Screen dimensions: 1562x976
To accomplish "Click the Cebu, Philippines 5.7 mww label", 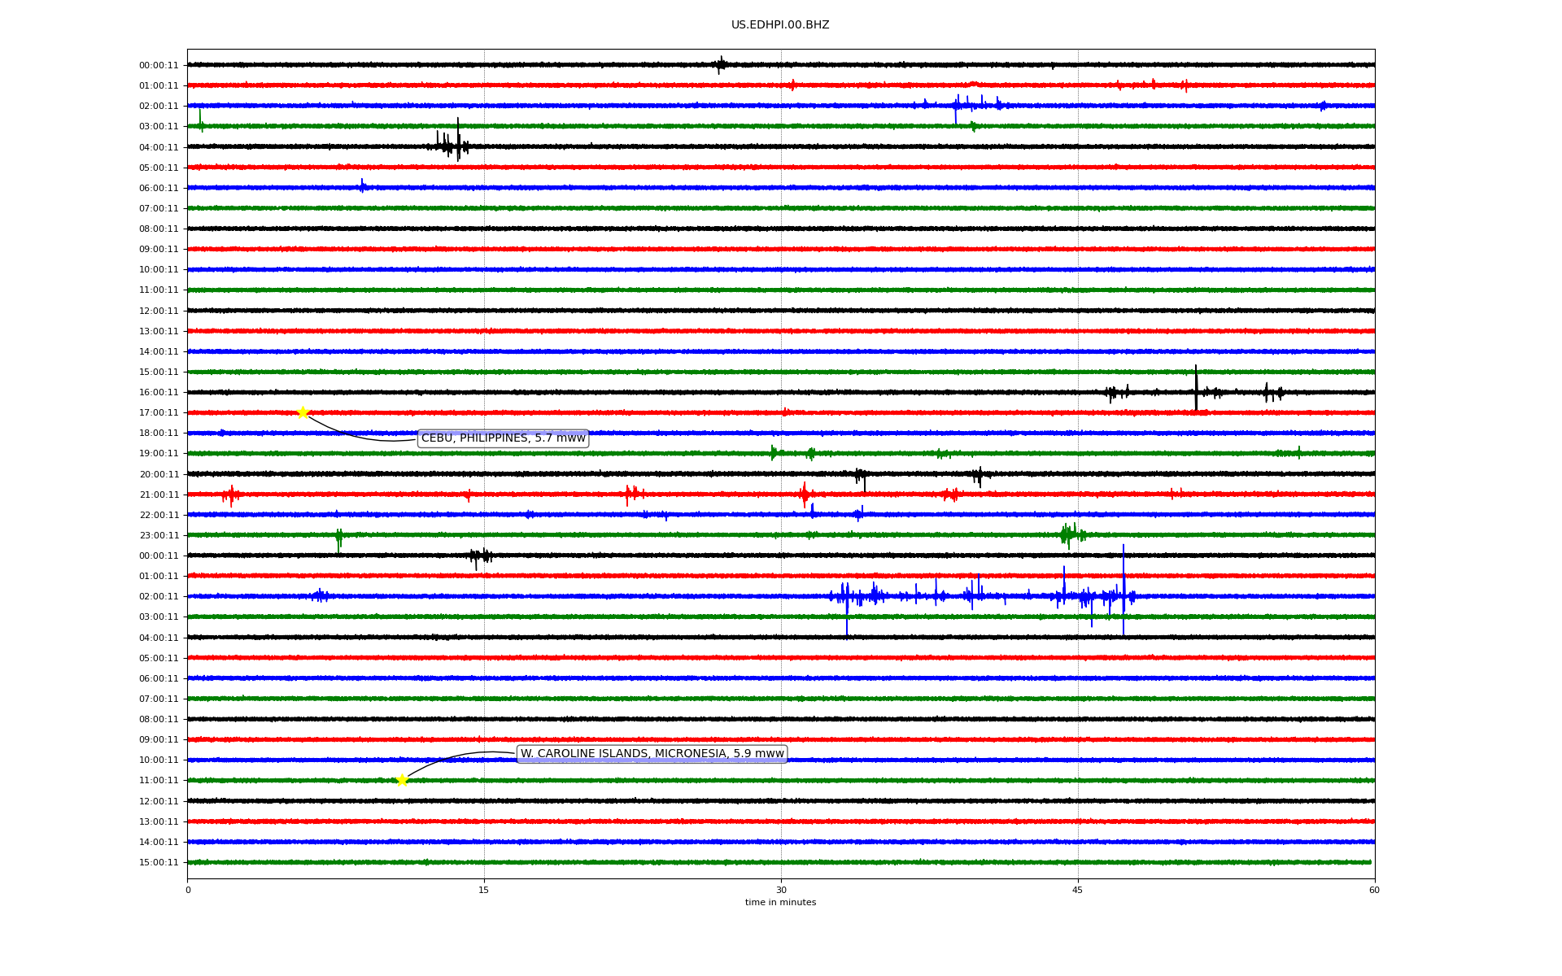I will [503, 438].
